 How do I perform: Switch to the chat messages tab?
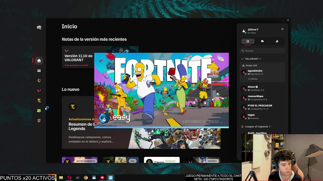[262, 41]
